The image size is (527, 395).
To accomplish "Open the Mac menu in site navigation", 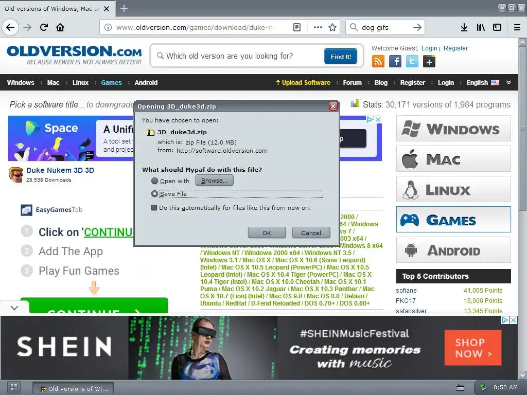I will [53, 83].
